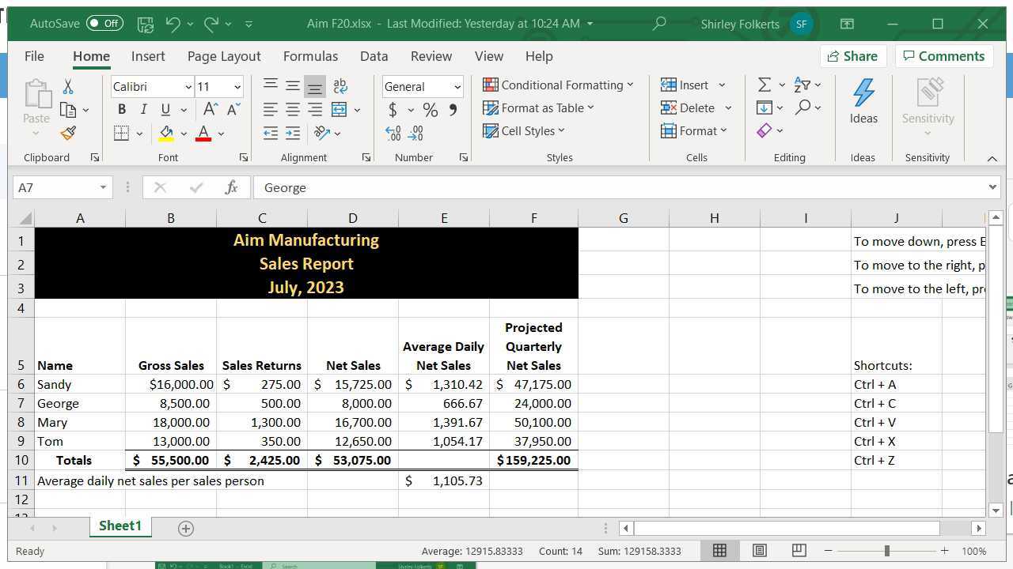The image size is (1013, 569).
Task: Select the Sheet1 worksheet tab
Action: pyautogui.click(x=120, y=526)
